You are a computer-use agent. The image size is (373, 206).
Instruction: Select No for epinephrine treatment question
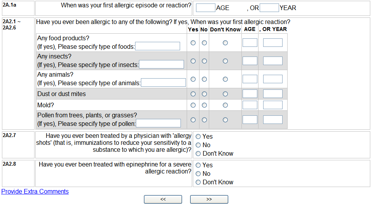tap(198, 173)
